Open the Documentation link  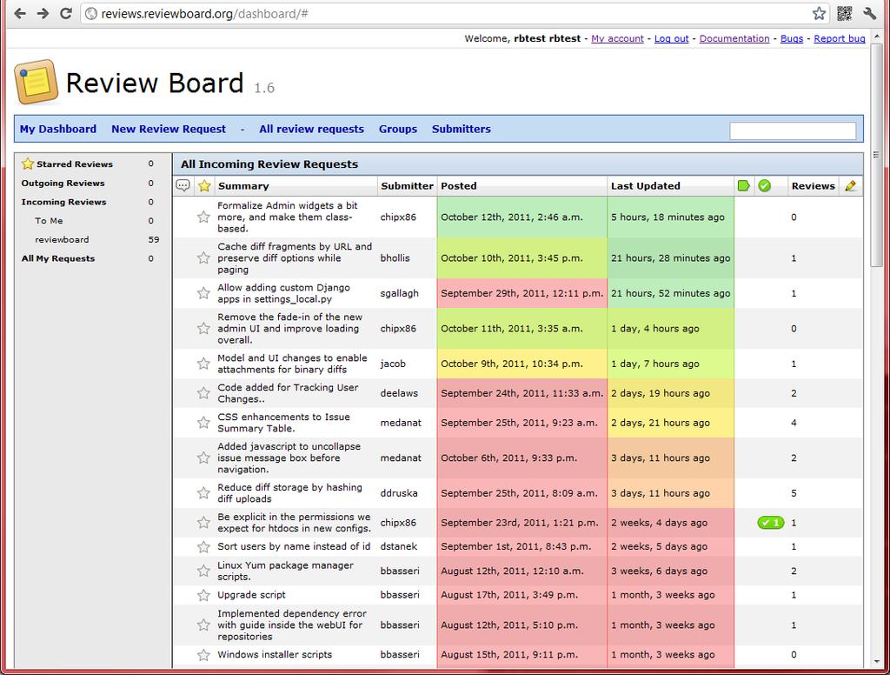[x=734, y=38]
